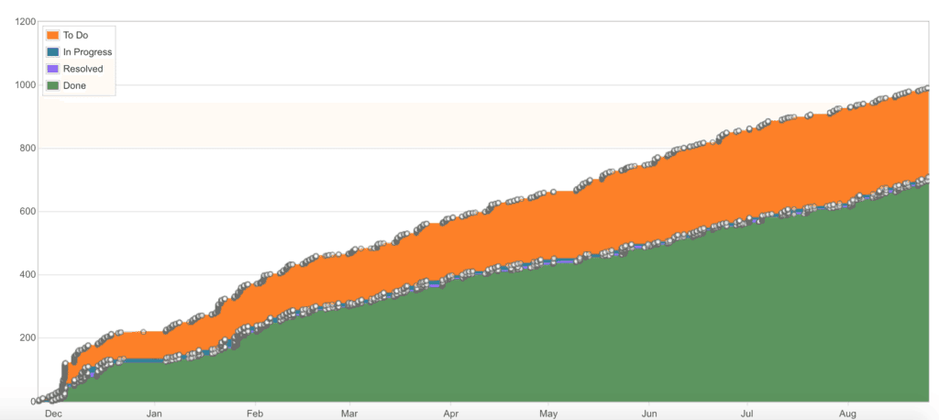The width and height of the screenshot is (939, 420).
Task: Click the Feb tick label
Action: point(255,414)
